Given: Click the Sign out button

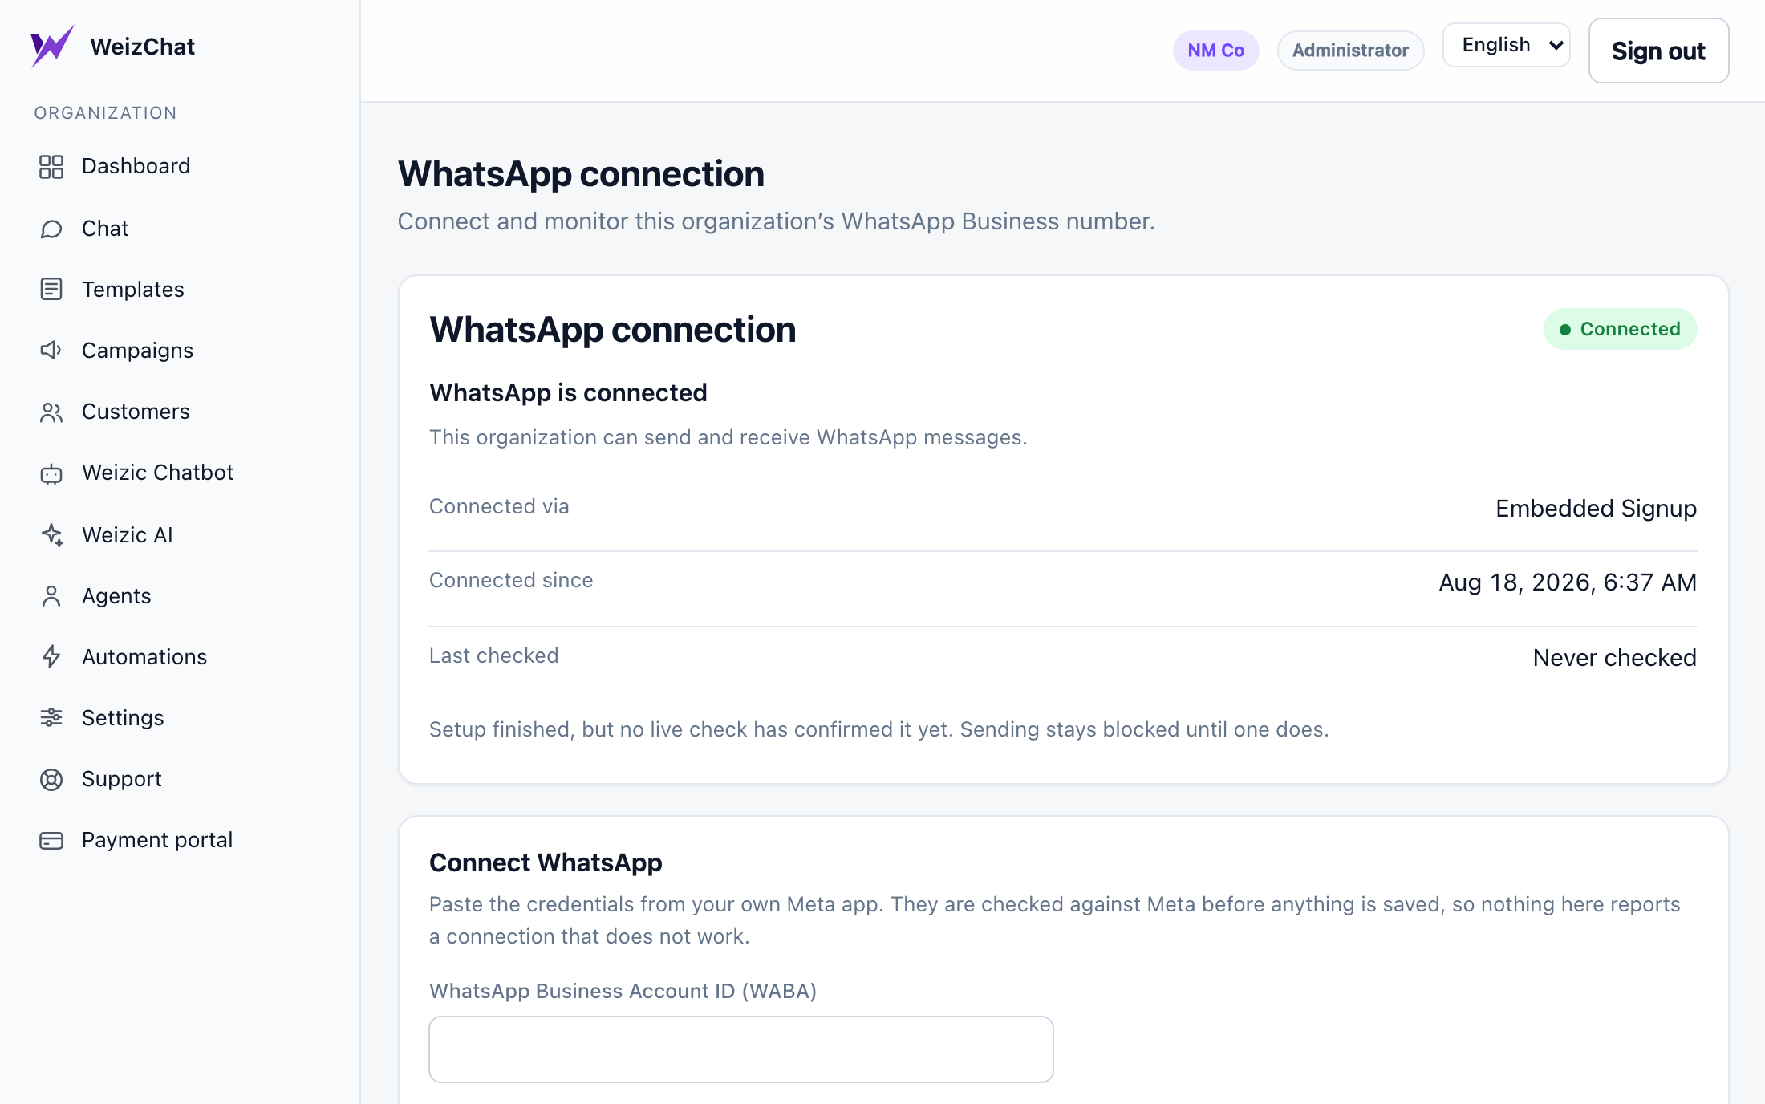Looking at the screenshot, I should 1658,51.
